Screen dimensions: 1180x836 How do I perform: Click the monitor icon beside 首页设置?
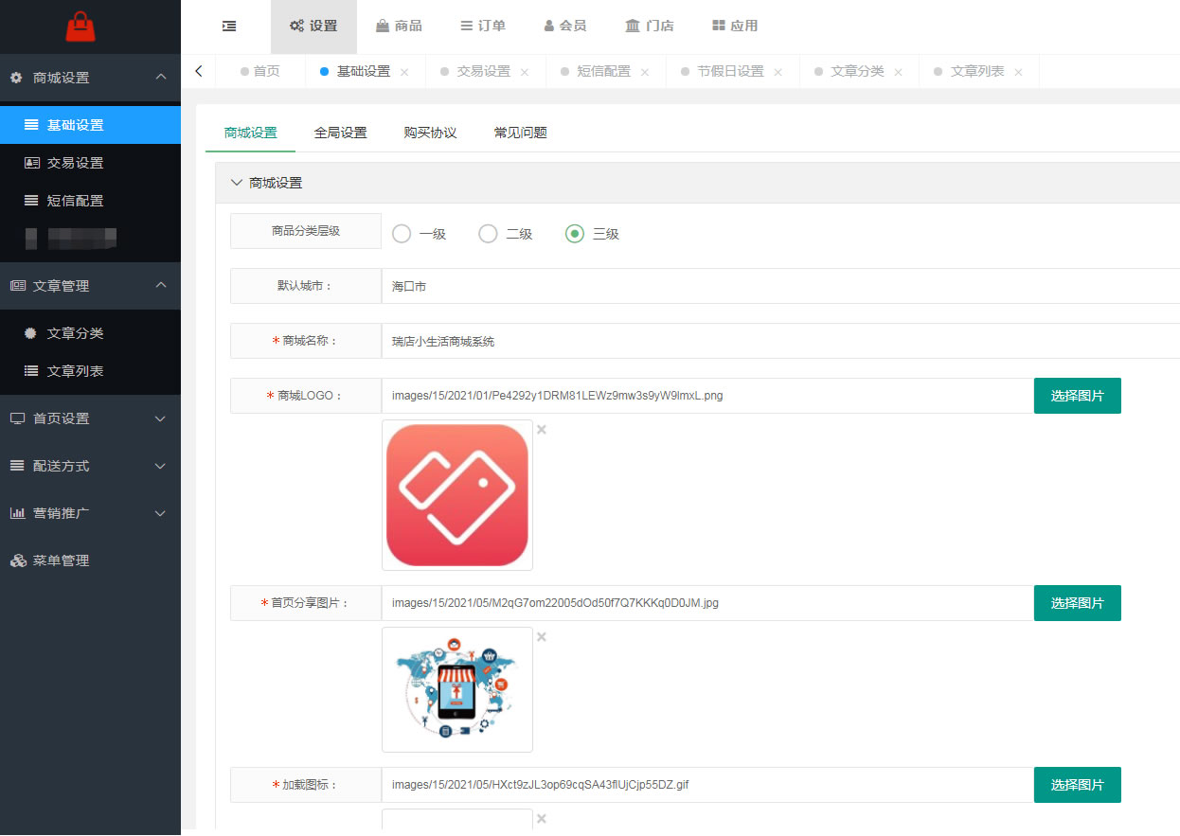[x=17, y=418]
